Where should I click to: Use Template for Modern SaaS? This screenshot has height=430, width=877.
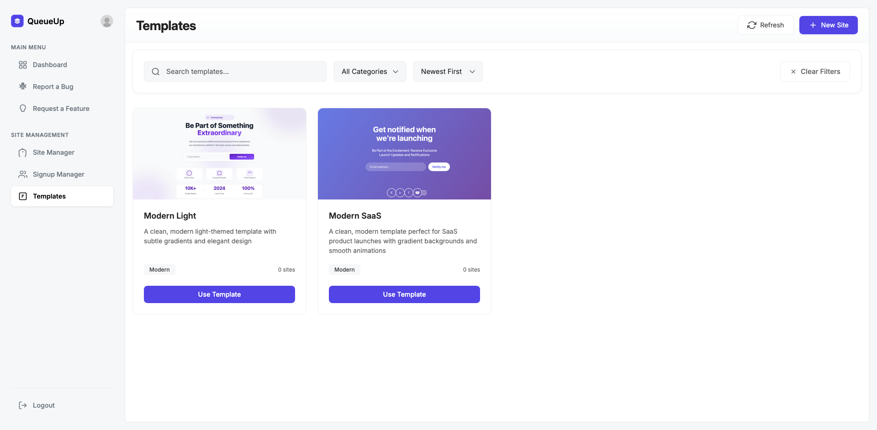tap(404, 294)
